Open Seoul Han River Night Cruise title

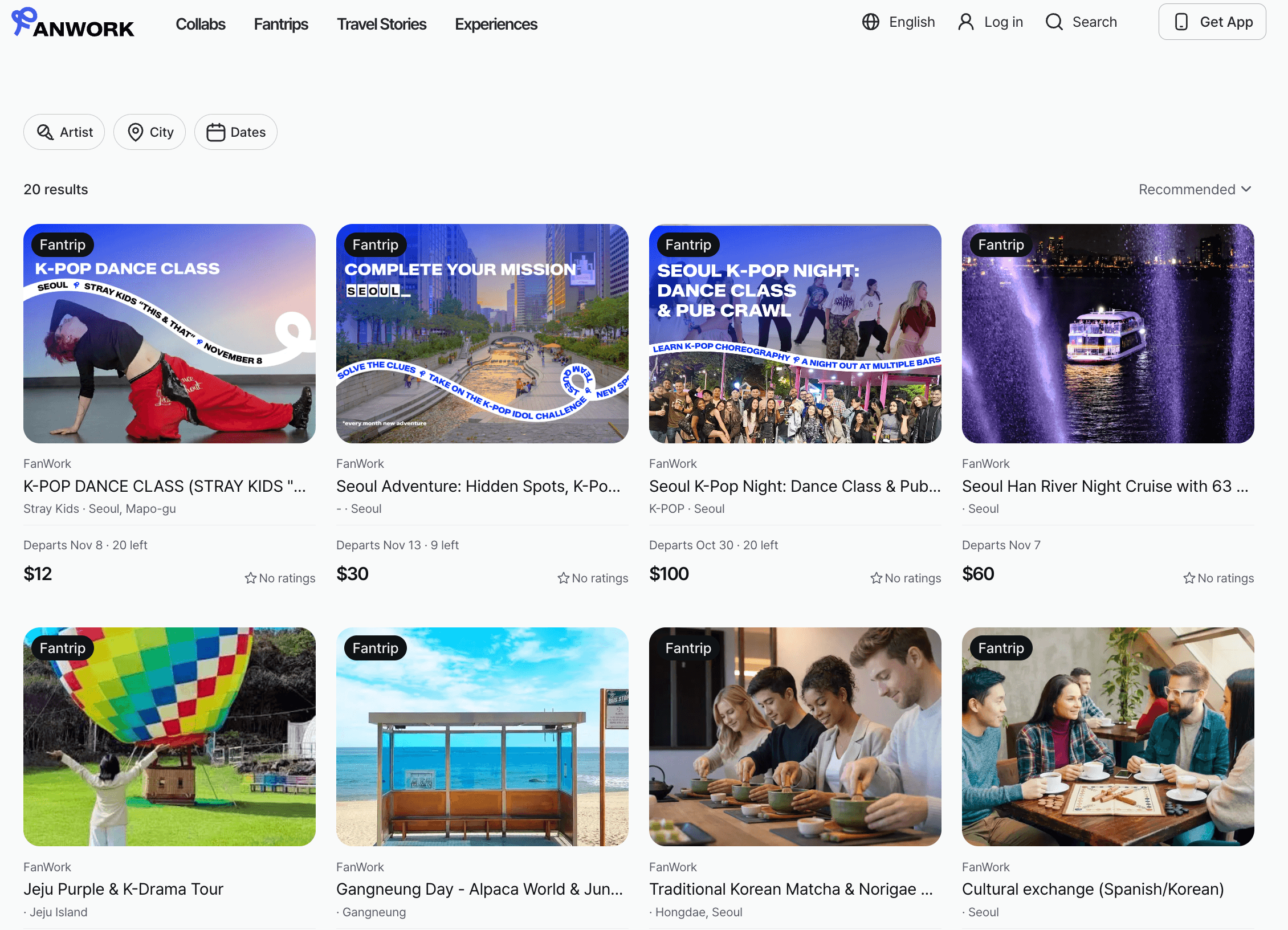tap(1105, 486)
